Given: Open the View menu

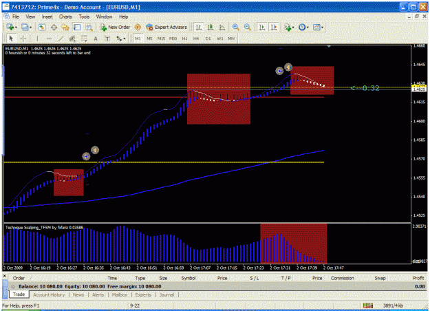Looking at the screenshot, I should click(30, 17).
